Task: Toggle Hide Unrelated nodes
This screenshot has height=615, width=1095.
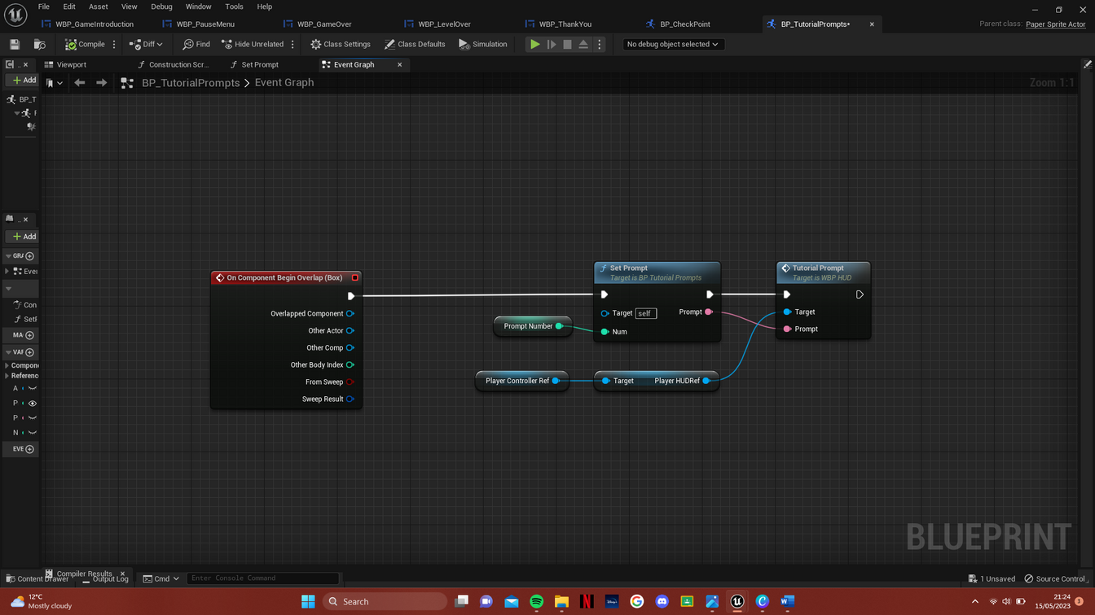Action: point(253,44)
